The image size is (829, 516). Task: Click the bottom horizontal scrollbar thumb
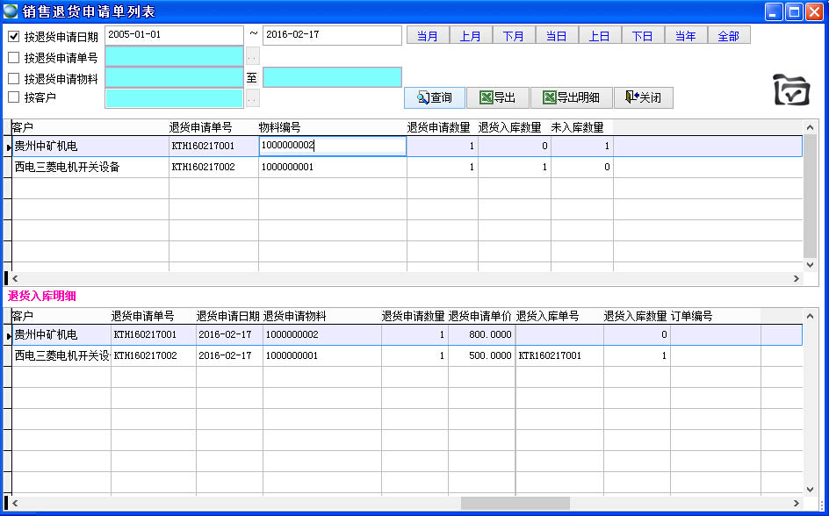pos(515,503)
